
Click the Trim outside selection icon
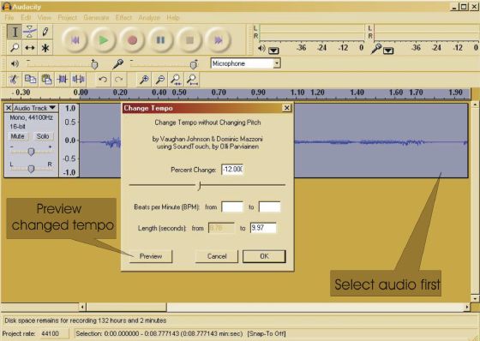[63, 80]
